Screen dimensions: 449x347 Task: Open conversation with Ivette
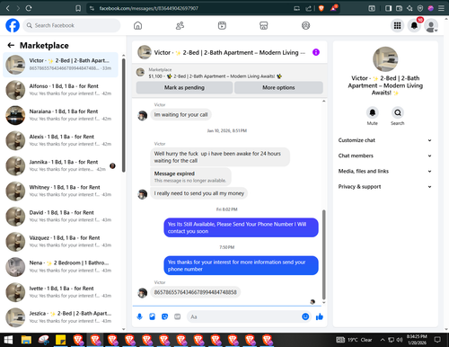[60, 292]
